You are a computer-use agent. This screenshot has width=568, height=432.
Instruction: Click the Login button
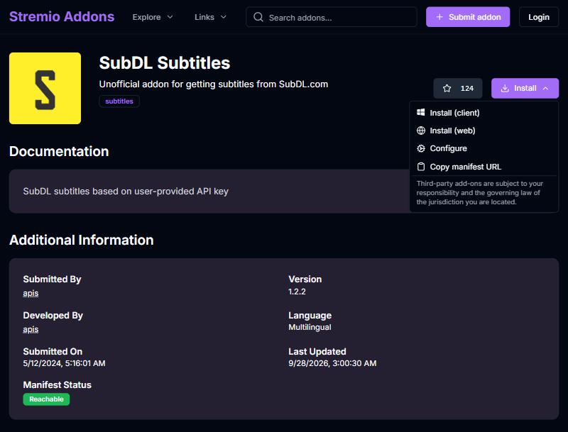539,17
